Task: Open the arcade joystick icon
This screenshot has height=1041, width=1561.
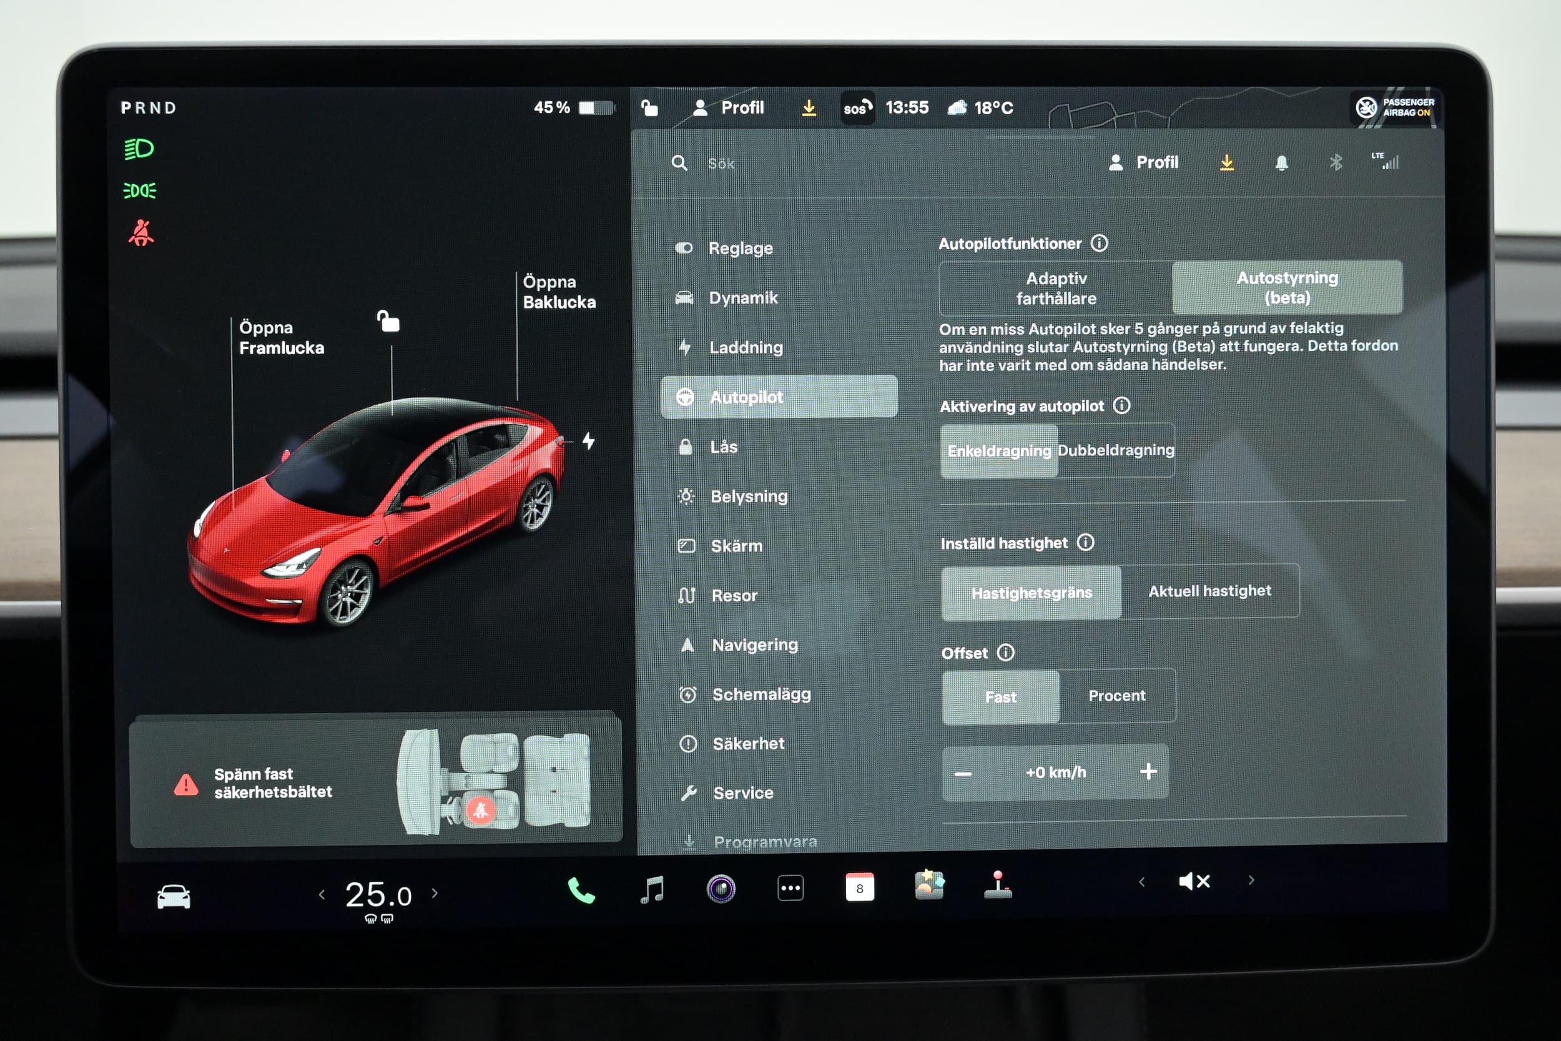Action: tap(998, 886)
